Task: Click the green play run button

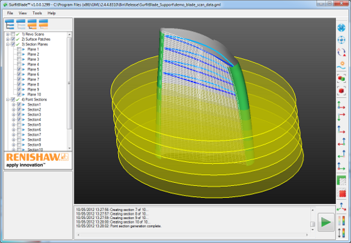Action: click(x=326, y=222)
